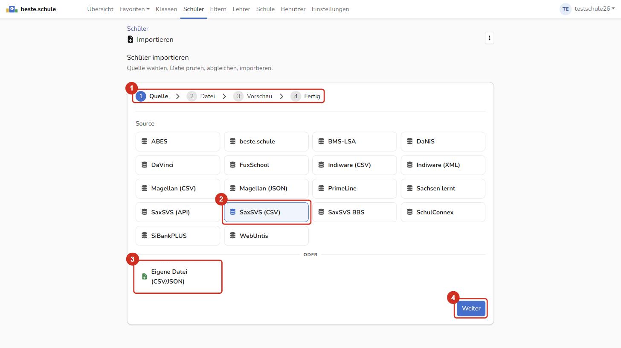The image size is (621, 348).
Task: Click the database icon beside FuxSchool
Action: pos(232,165)
